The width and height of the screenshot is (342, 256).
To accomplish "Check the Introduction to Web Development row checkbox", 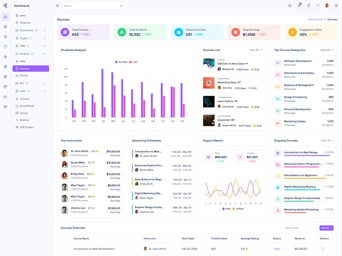I will (62, 249).
